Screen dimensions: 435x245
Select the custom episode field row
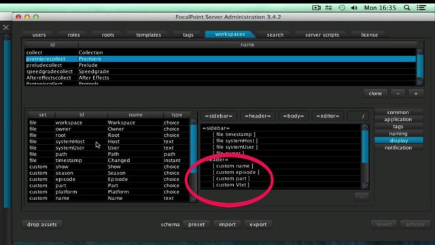point(109,180)
